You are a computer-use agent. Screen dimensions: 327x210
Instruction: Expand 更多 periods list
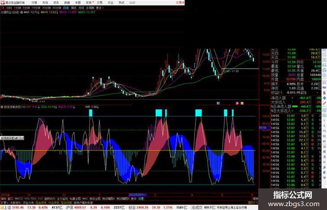(x=100, y=8)
